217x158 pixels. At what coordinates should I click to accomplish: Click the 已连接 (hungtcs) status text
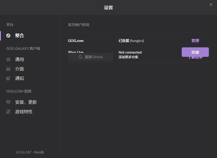tap(131, 41)
